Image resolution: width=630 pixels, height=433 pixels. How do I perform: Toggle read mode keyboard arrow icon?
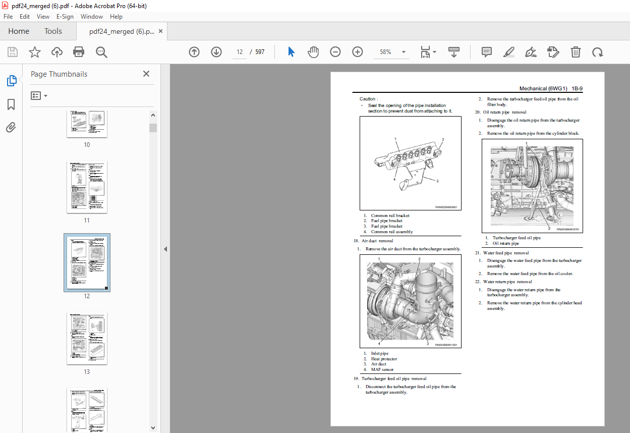click(454, 52)
